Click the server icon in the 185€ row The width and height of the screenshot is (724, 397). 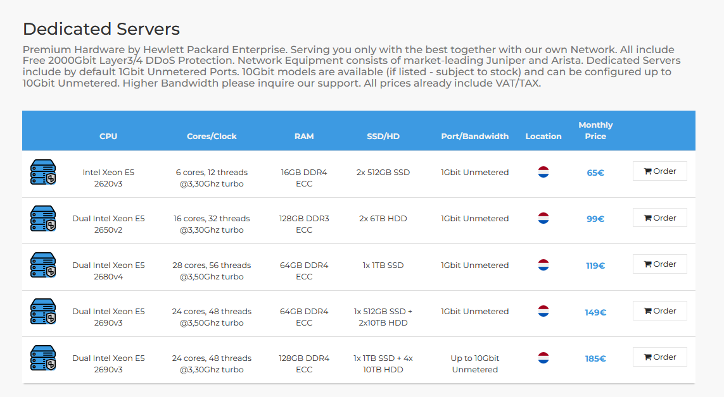43,358
